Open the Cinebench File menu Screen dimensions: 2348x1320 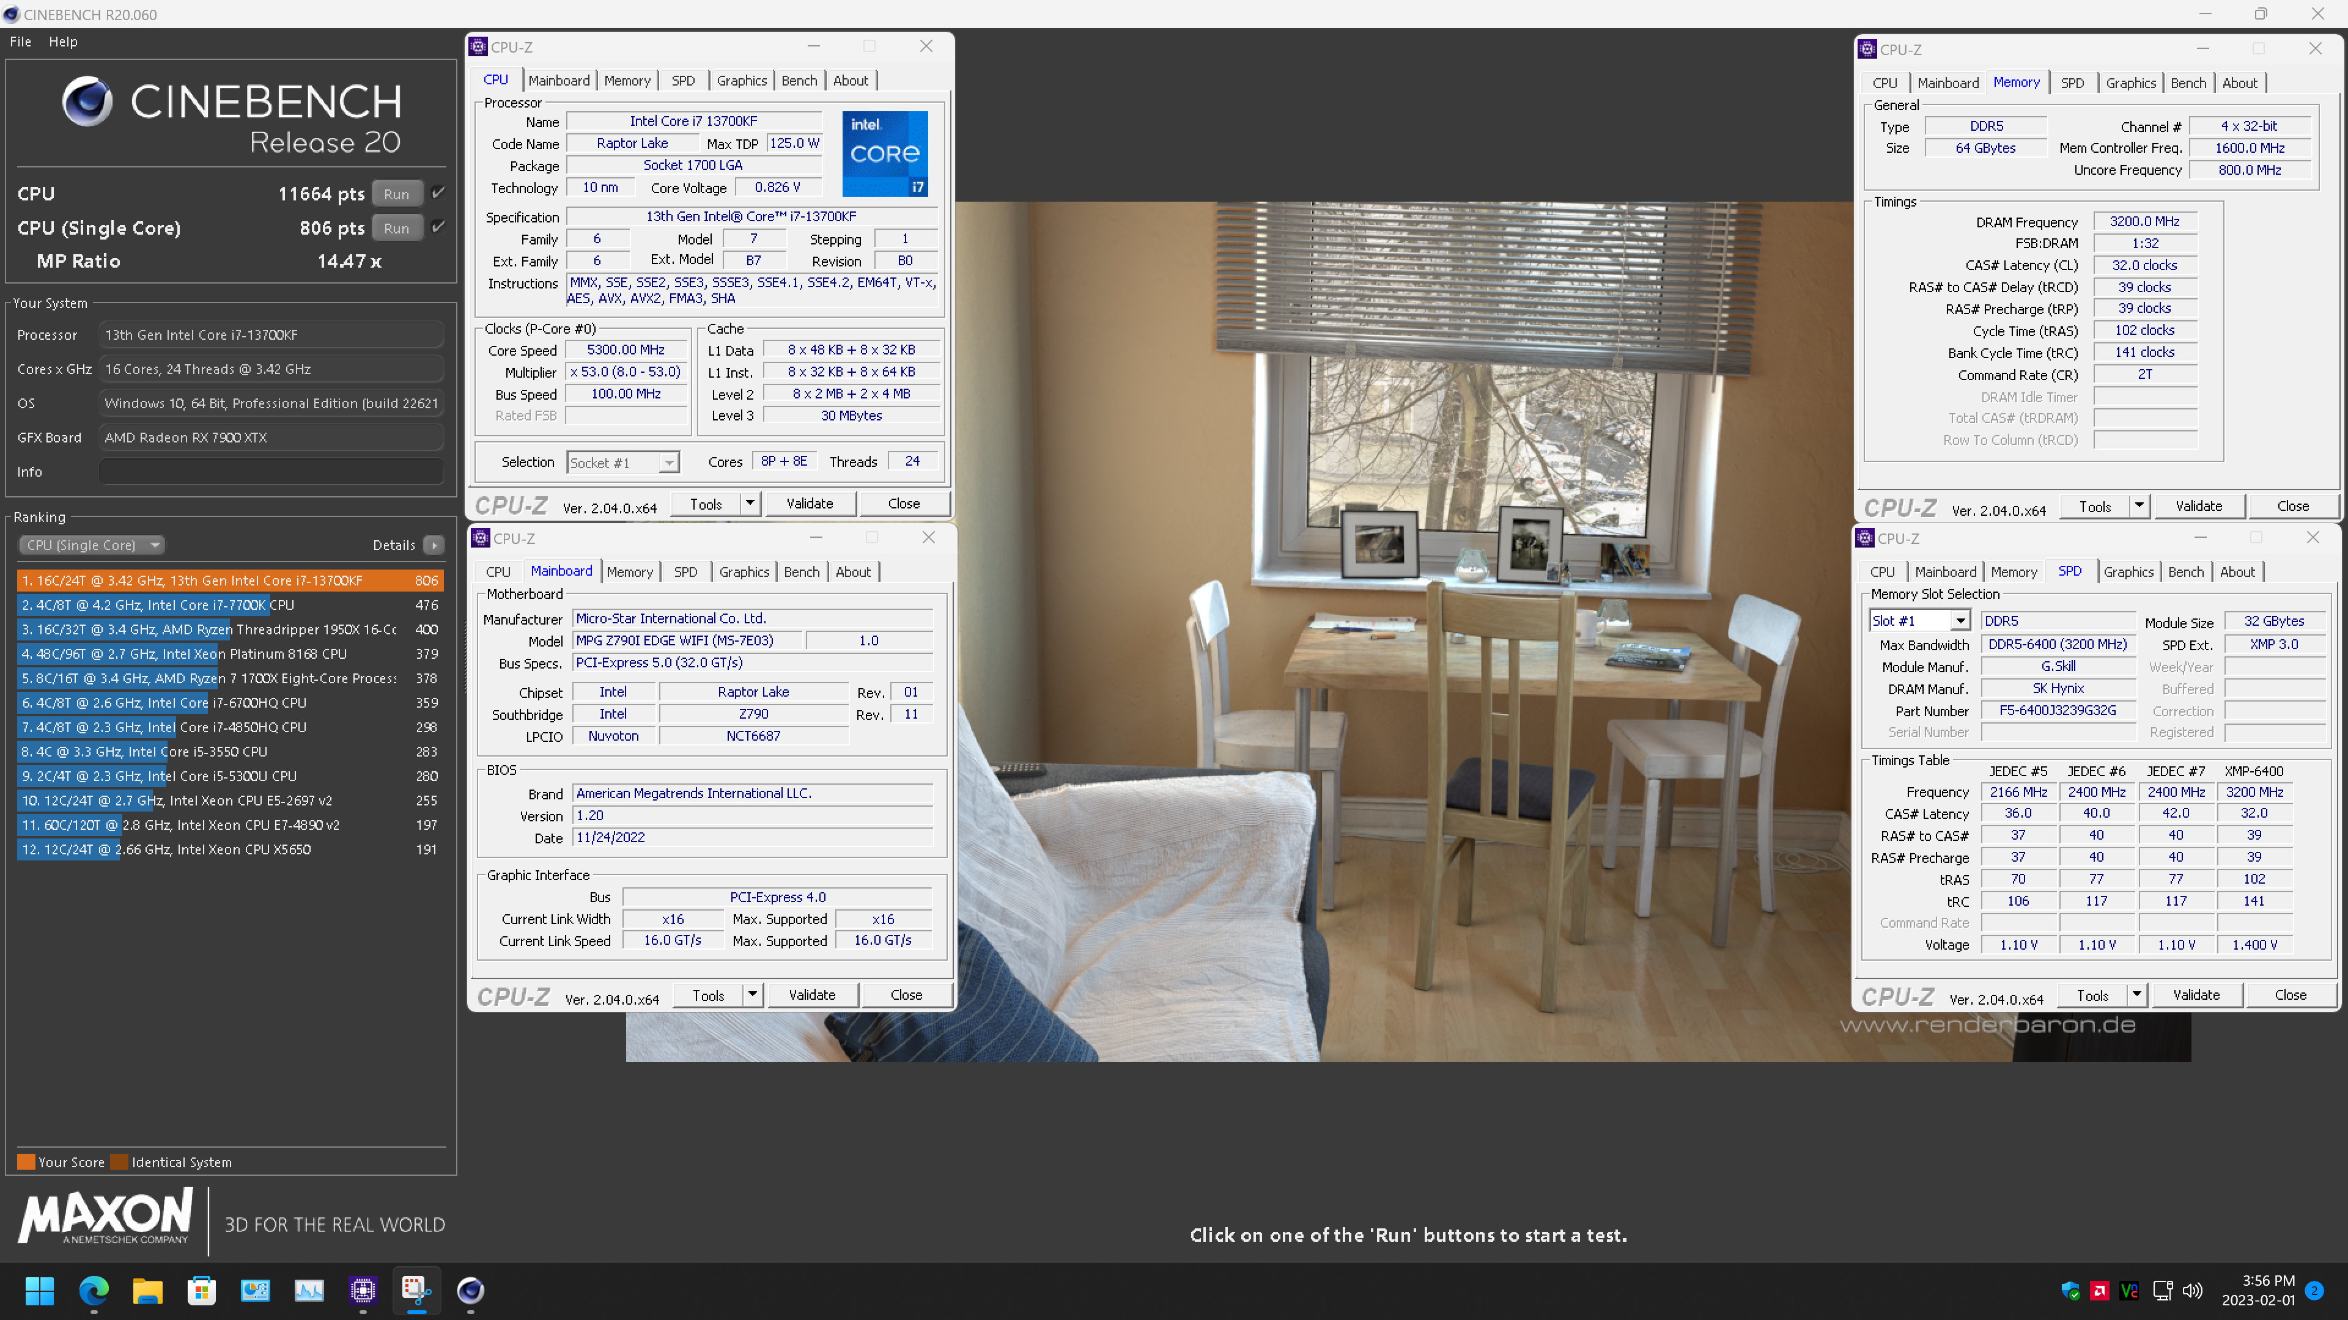(20, 42)
